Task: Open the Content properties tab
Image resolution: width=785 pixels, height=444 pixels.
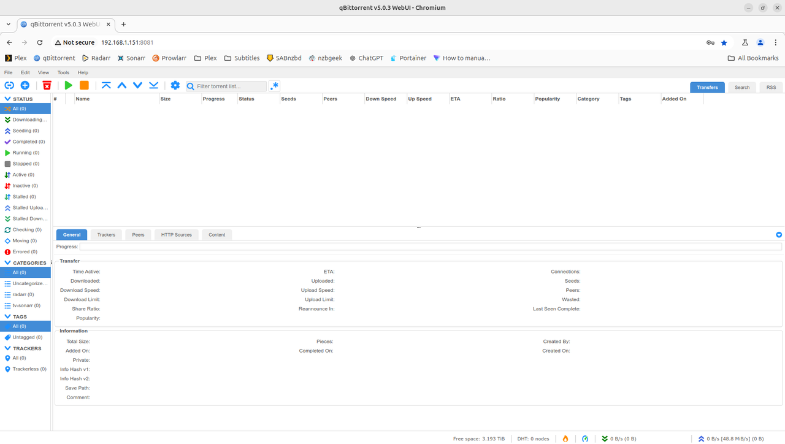Action: pos(216,235)
